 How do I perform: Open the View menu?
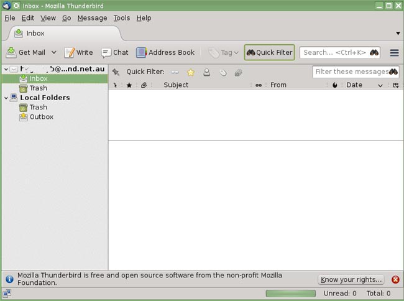pos(48,18)
